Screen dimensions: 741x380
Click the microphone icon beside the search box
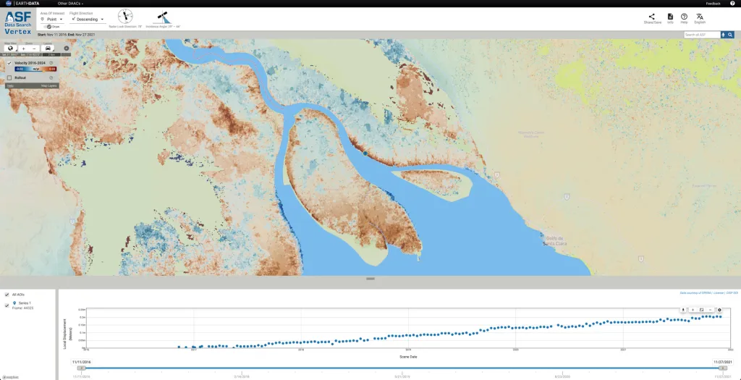pyautogui.click(x=724, y=35)
